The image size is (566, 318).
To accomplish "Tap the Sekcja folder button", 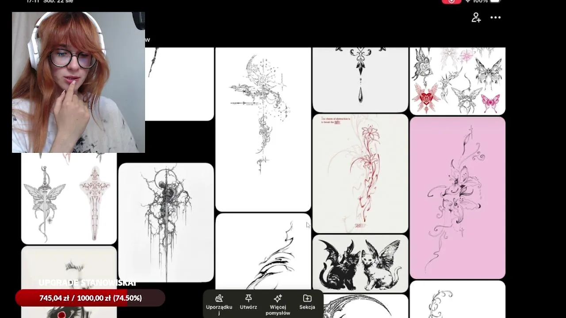I will 307,303.
